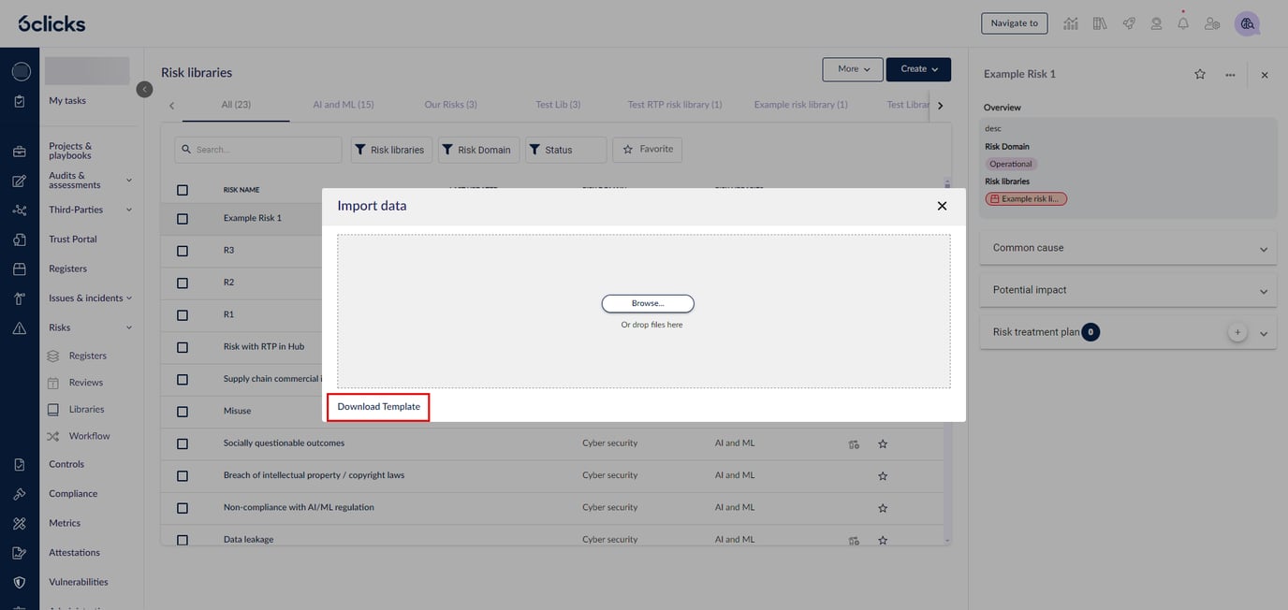This screenshot has width=1288, height=610.
Task: Open the More dropdown menu
Action: coord(853,69)
